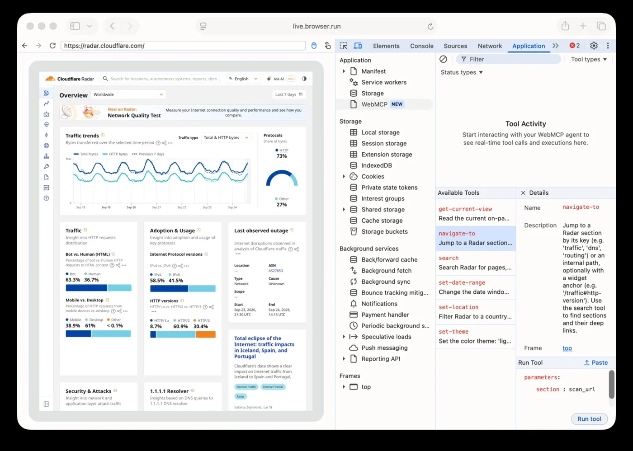633x451 pixels.
Task: Toggle the Safari sidebar button
Action: click(x=75, y=26)
